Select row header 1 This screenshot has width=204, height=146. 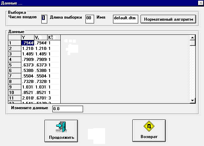click(14, 43)
